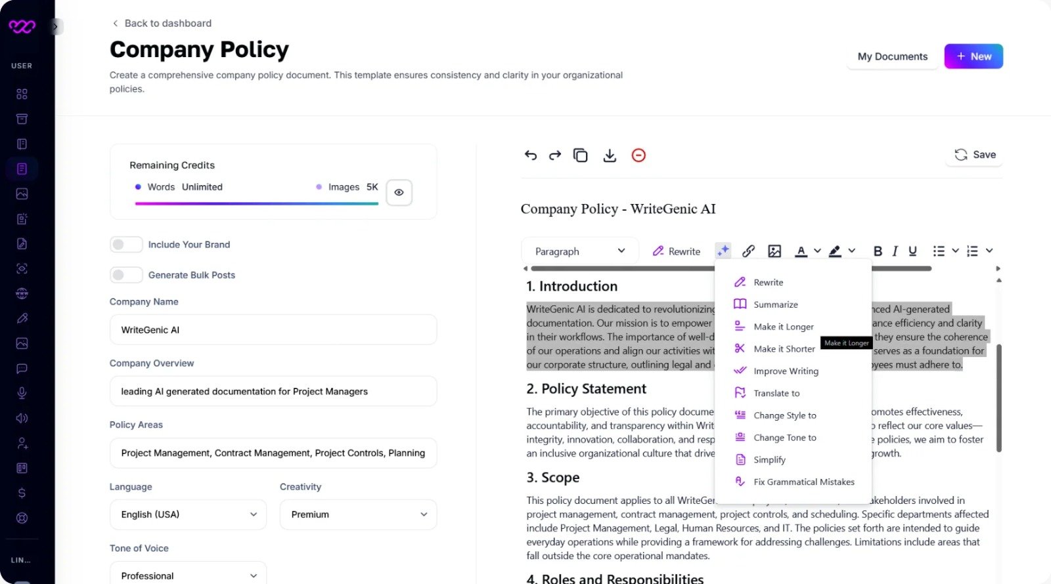
Task: Open the dashboard grid icon in sidebar
Action: (22, 94)
